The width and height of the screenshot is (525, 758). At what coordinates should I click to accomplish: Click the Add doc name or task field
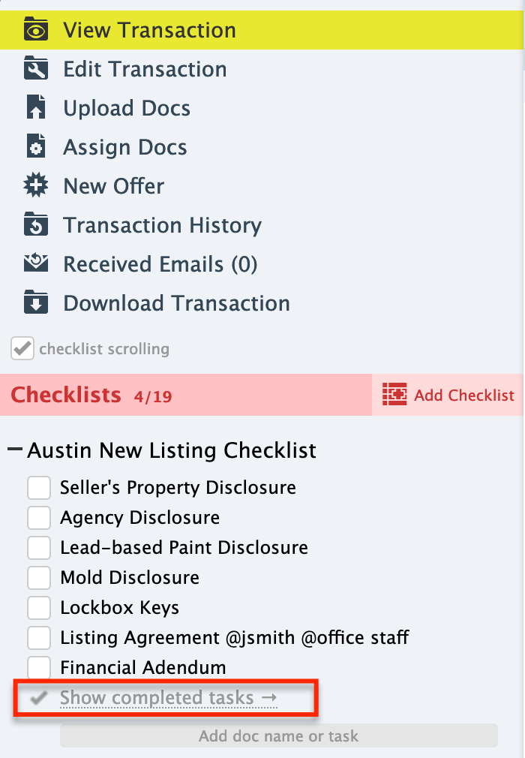click(x=278, y=736)
